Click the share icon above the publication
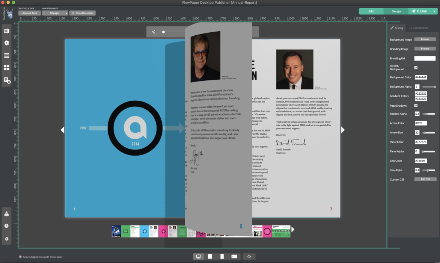440x263 pixels. coord(153,32)
